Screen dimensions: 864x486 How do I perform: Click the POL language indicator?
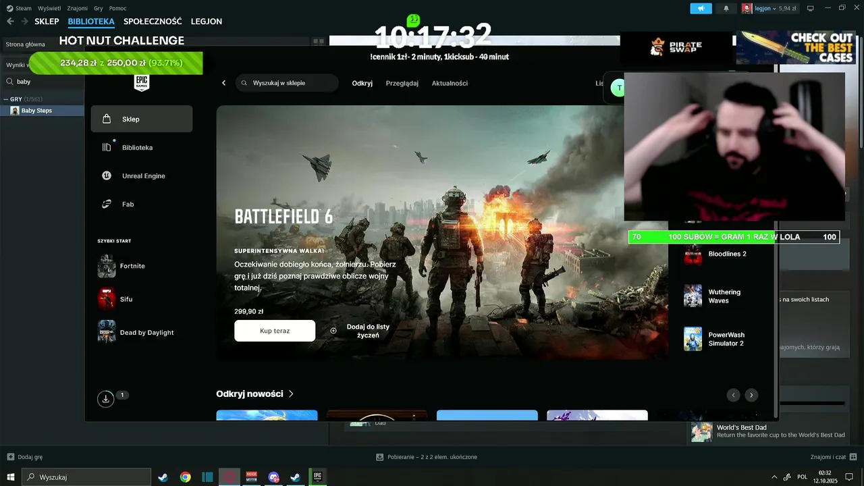point(803,477)
